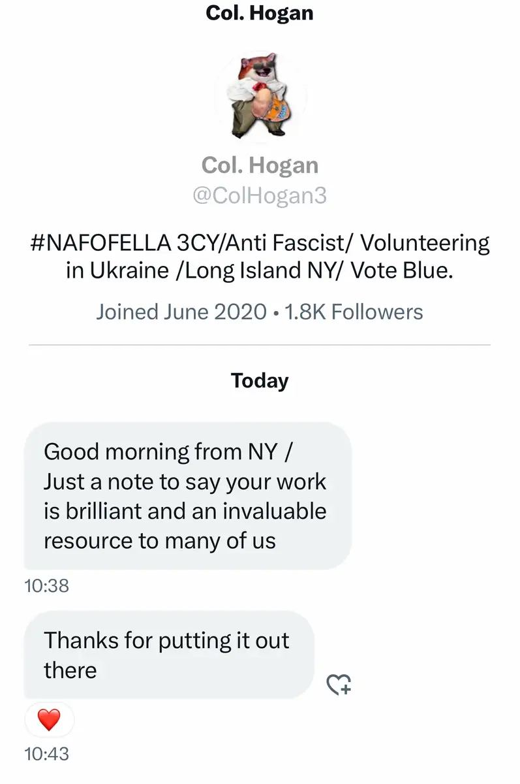The height and width of the screenshot is (784, 520).
Task: Tap Col. Hogan's cartoon dog avatar
Action: click(x=260, y=97)
